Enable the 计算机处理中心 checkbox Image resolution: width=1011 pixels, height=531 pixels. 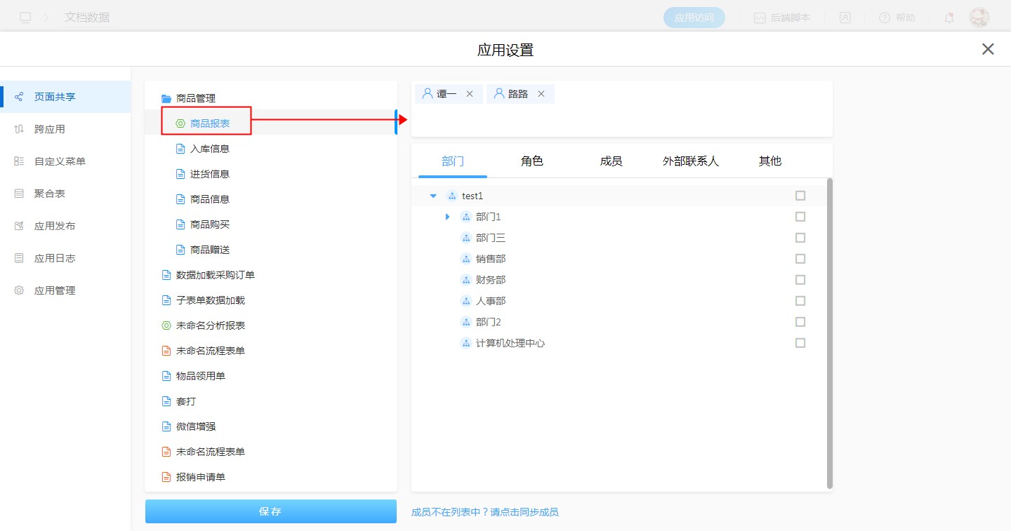coord(800,343)
